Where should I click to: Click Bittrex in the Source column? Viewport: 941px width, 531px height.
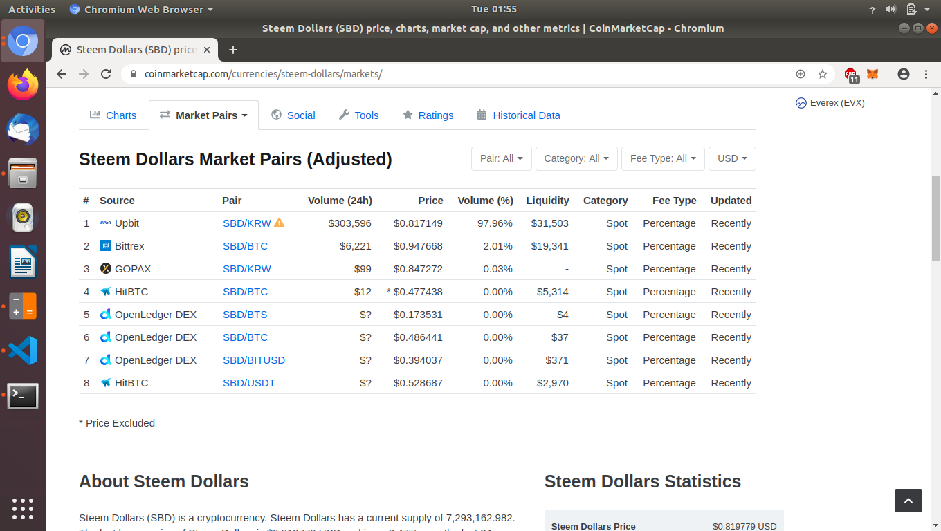(x=129, y=246)
